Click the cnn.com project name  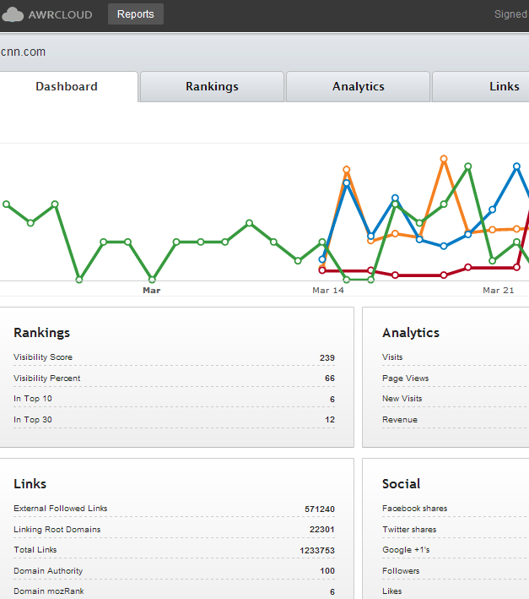click(24, 52)
